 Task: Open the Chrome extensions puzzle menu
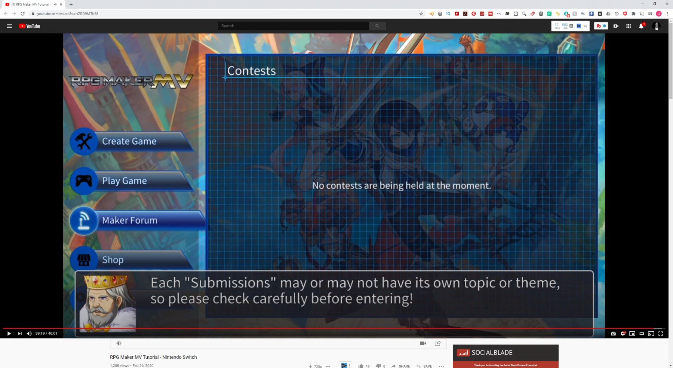pos(633,13)
